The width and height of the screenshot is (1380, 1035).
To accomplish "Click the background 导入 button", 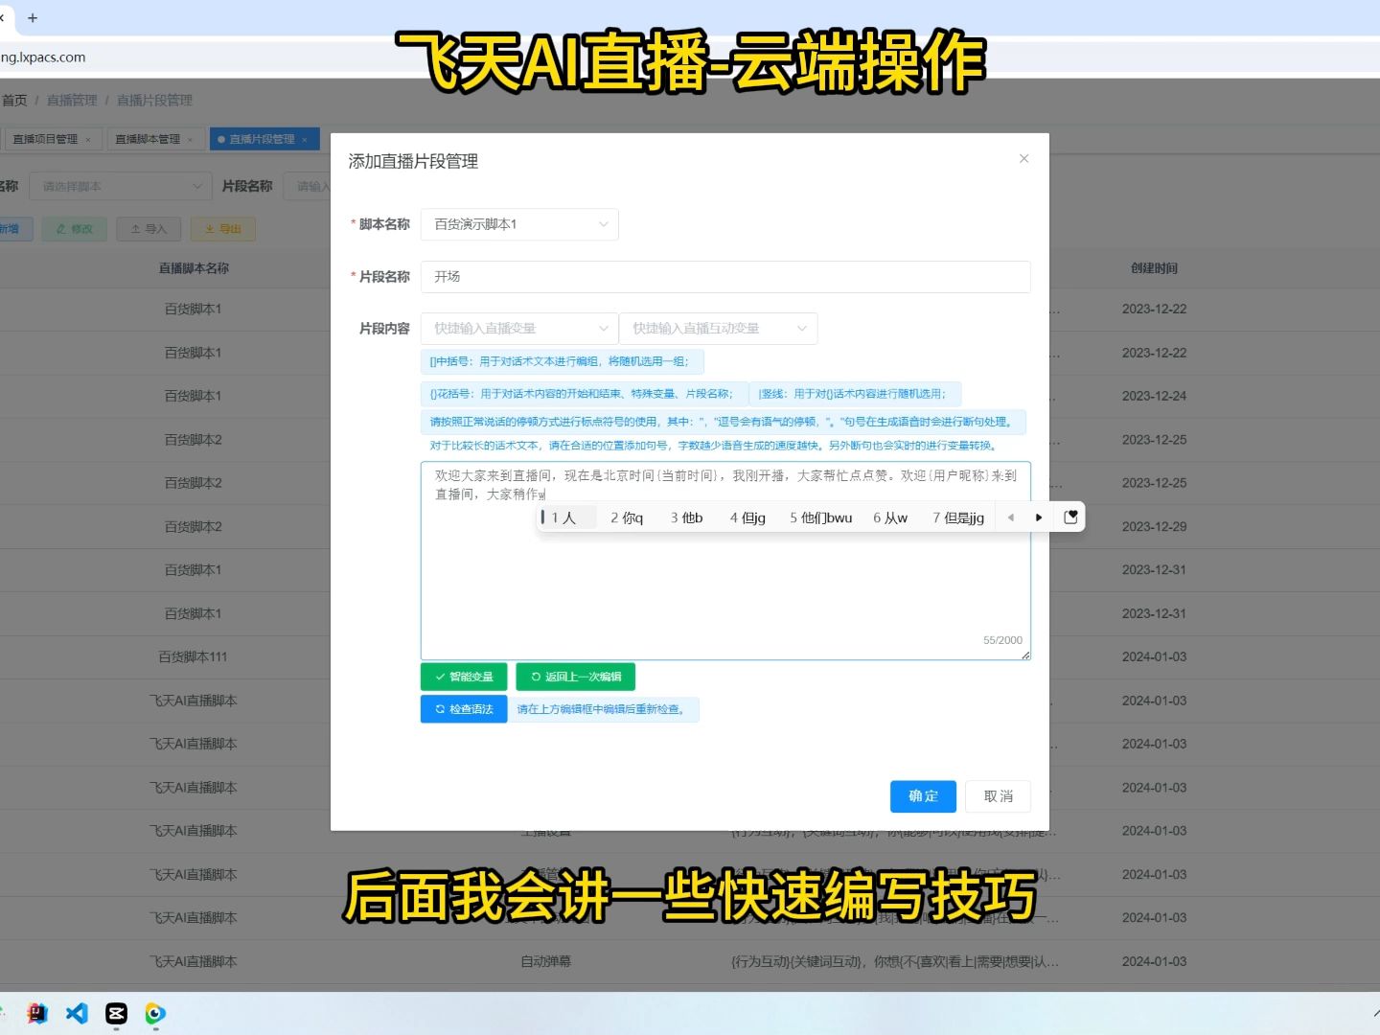I will click(149, 229).
